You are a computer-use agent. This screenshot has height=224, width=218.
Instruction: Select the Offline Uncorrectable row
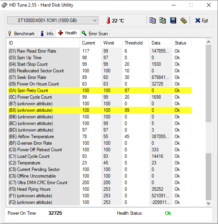[x=100, y=176]
